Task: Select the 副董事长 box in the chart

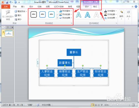Action: (x=65, y=63)
